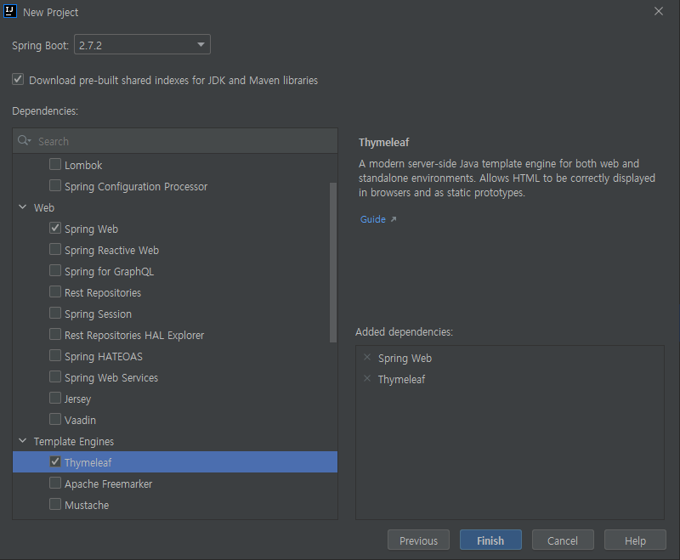Close the New Project dialog
680x560 pixels.
coord(658,12)
